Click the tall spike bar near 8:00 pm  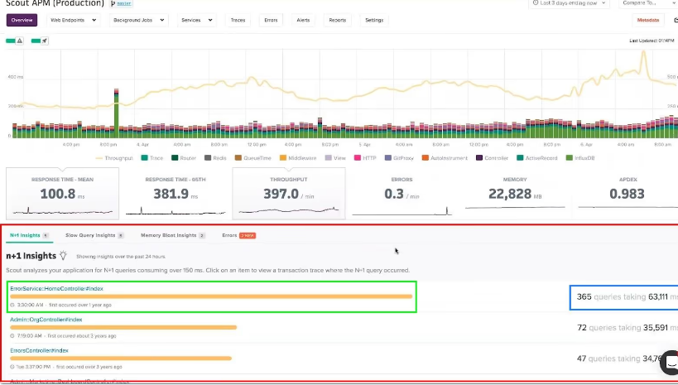coord(117,113)
